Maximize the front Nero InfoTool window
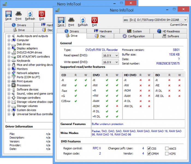191x164 pixels. point(174,9)
